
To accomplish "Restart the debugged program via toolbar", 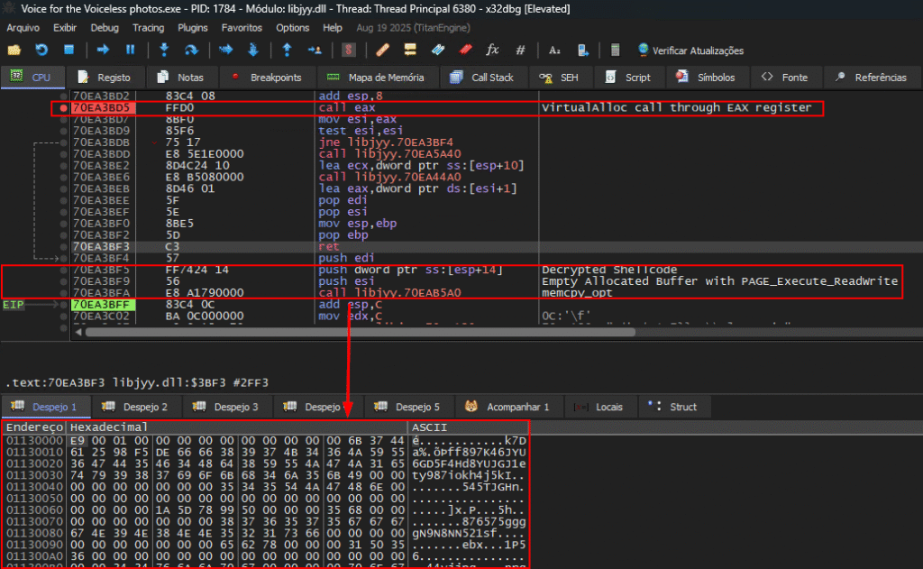I will (x=42, y=50).
